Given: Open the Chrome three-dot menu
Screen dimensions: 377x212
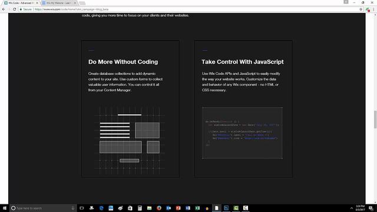Looking at the screenshot, I should click(373, 9).
